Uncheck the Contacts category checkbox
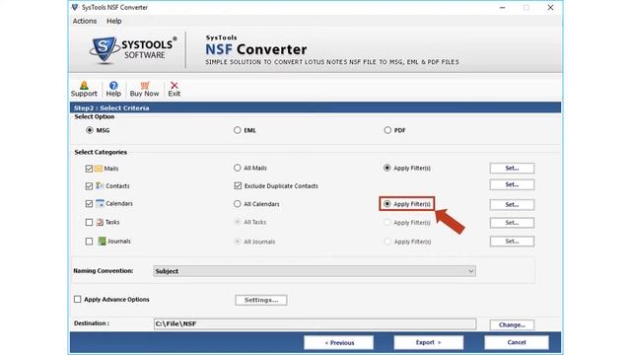 (x=89, y=186)
